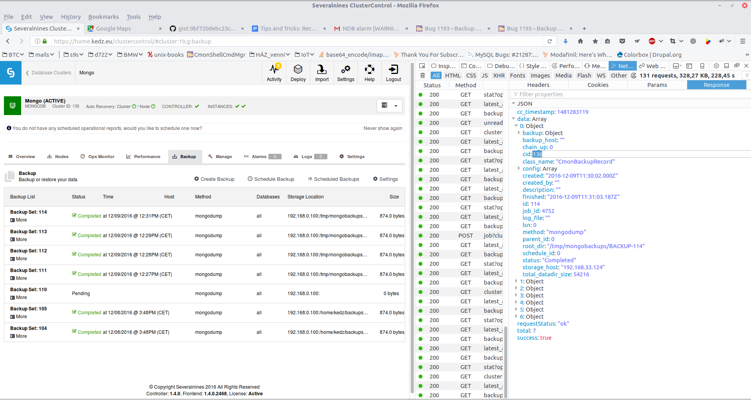Viewport: 751px width, 400px height.
Task: Open the Activity notifications icon
Action: point(274,73)
